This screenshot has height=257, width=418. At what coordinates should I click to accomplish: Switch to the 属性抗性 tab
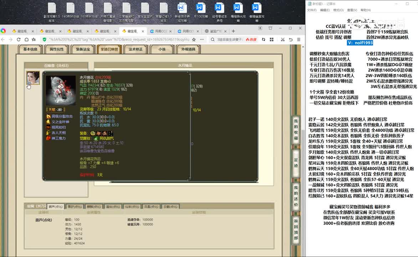pyautogui.click(x=56, y=49)
